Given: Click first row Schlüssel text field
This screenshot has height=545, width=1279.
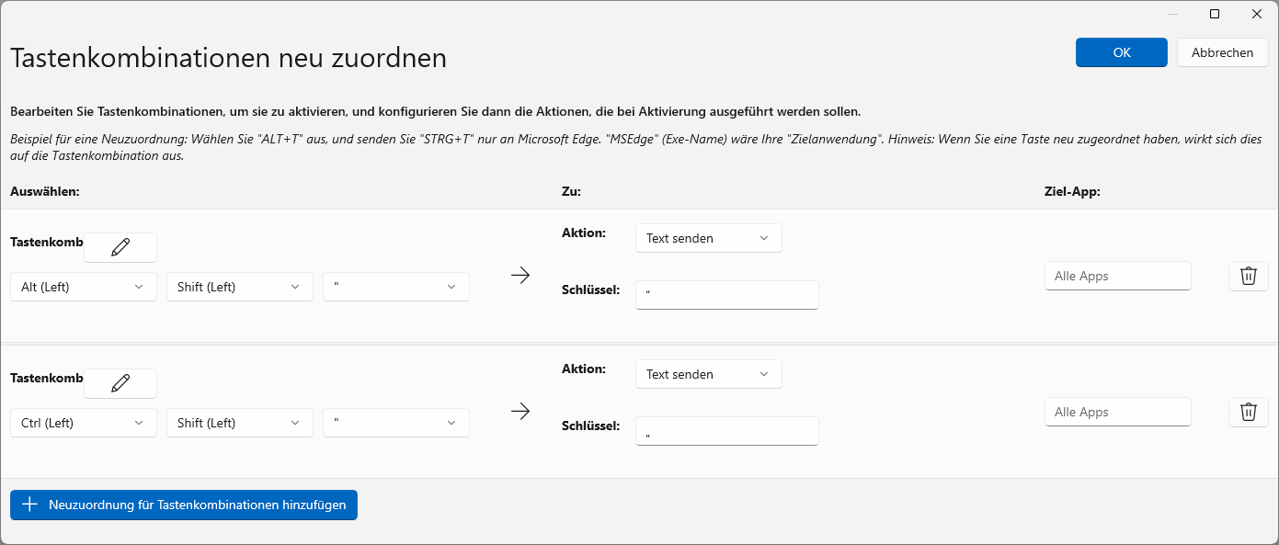Looking at the screenshot, I should (x=726, y=295).
